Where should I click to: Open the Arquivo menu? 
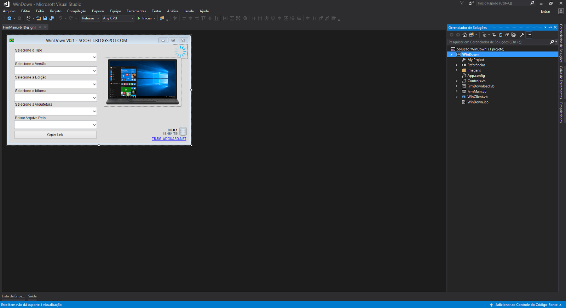[9, 11]
